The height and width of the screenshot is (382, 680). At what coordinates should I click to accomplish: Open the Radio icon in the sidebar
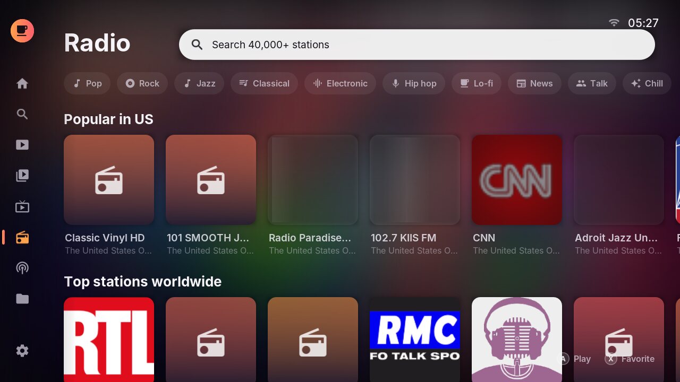click(22, 237)
